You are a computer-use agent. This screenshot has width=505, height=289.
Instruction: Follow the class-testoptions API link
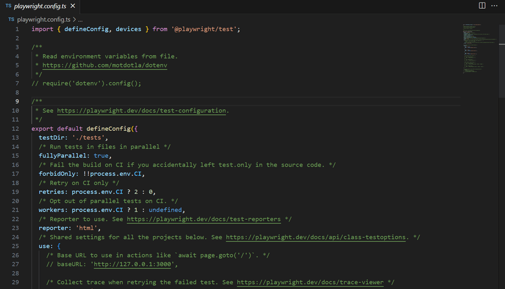point(315,237)
